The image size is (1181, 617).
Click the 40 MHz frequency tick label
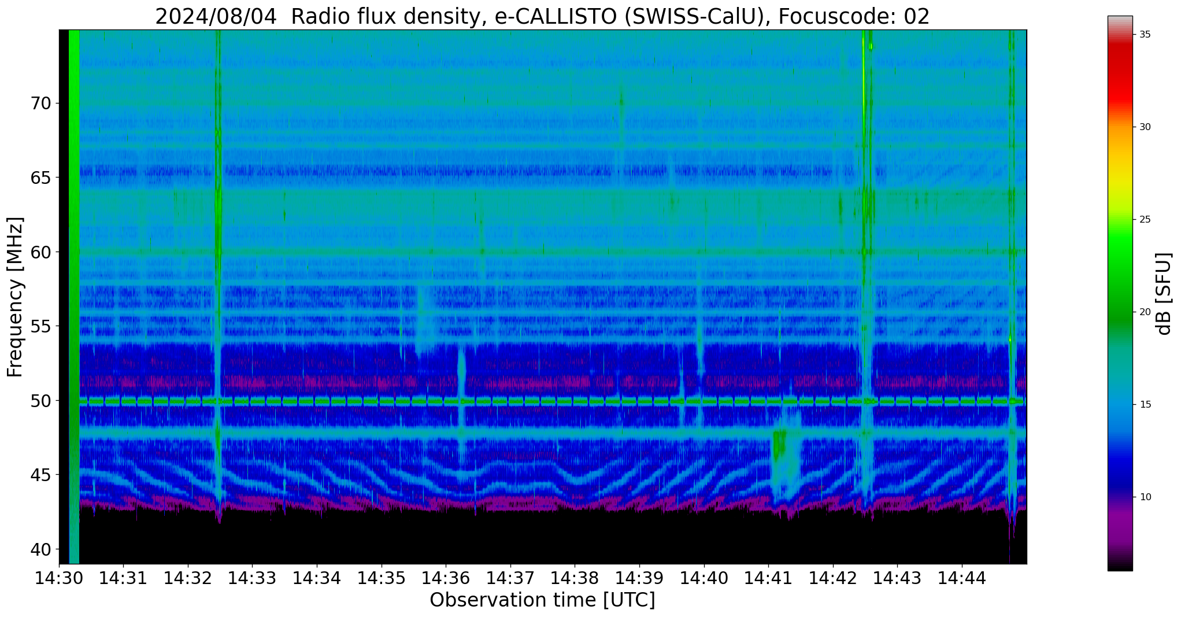[40, 549]
